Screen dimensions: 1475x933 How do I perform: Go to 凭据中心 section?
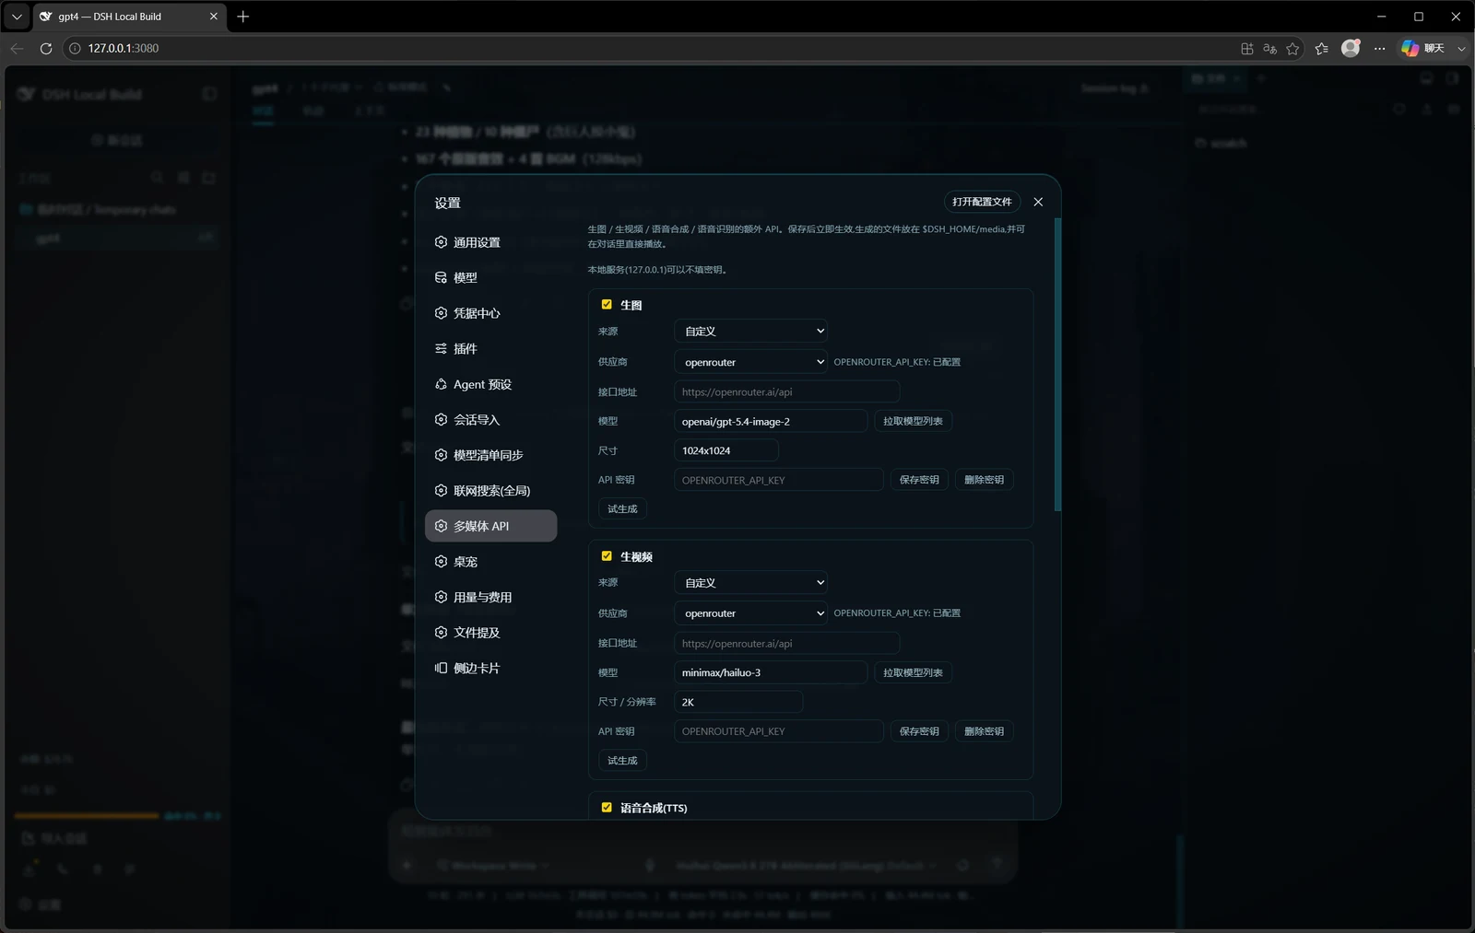490,313
